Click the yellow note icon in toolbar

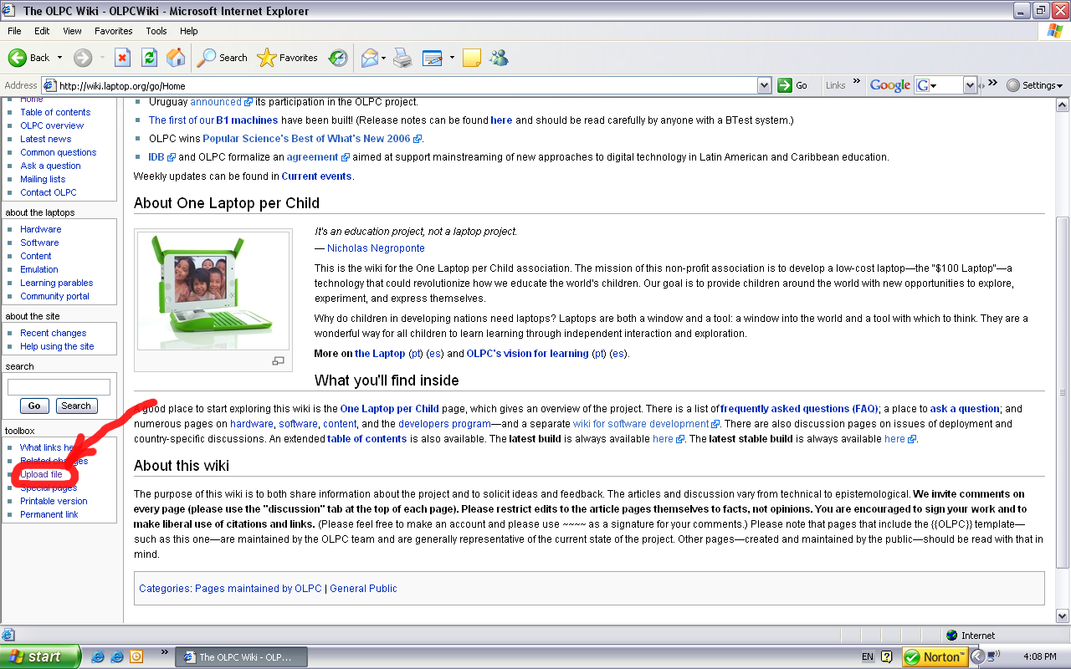(472, 58)
